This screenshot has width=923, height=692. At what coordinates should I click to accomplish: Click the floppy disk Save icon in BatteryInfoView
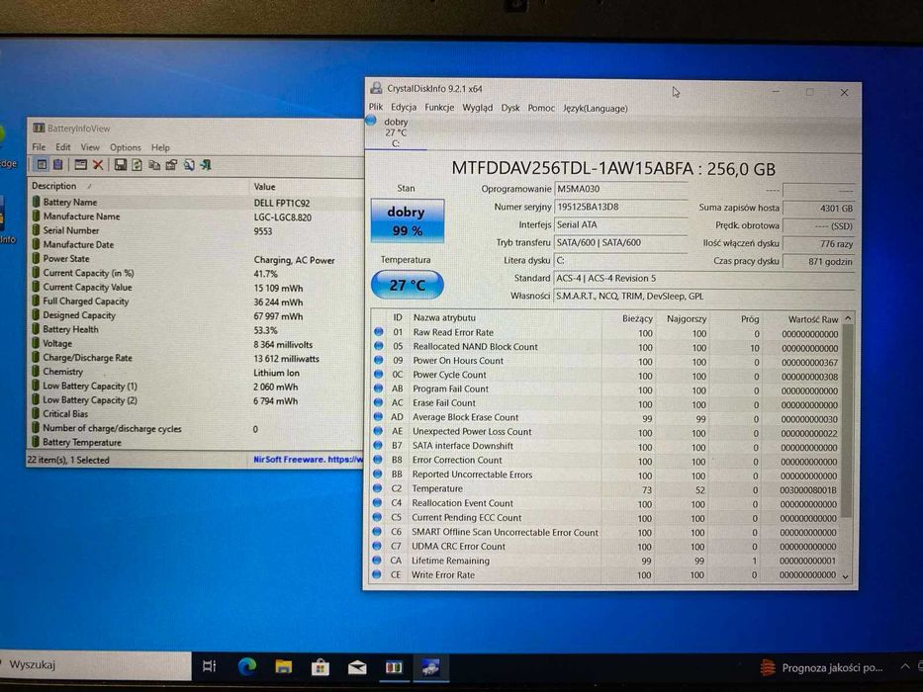click(120, 165)
